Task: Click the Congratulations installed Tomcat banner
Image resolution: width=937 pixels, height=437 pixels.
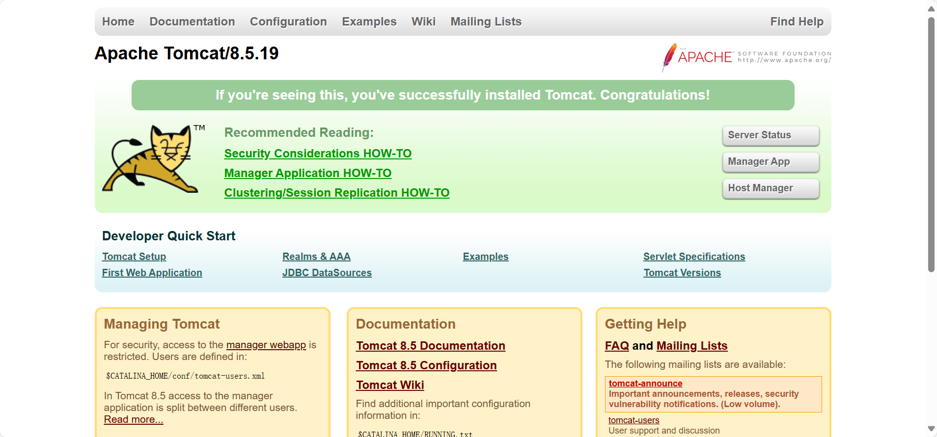Action: (x=463, y=95)
